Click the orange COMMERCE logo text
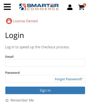Image resolution: width=90 pixels, height=108 pixels. click(43, 9)
